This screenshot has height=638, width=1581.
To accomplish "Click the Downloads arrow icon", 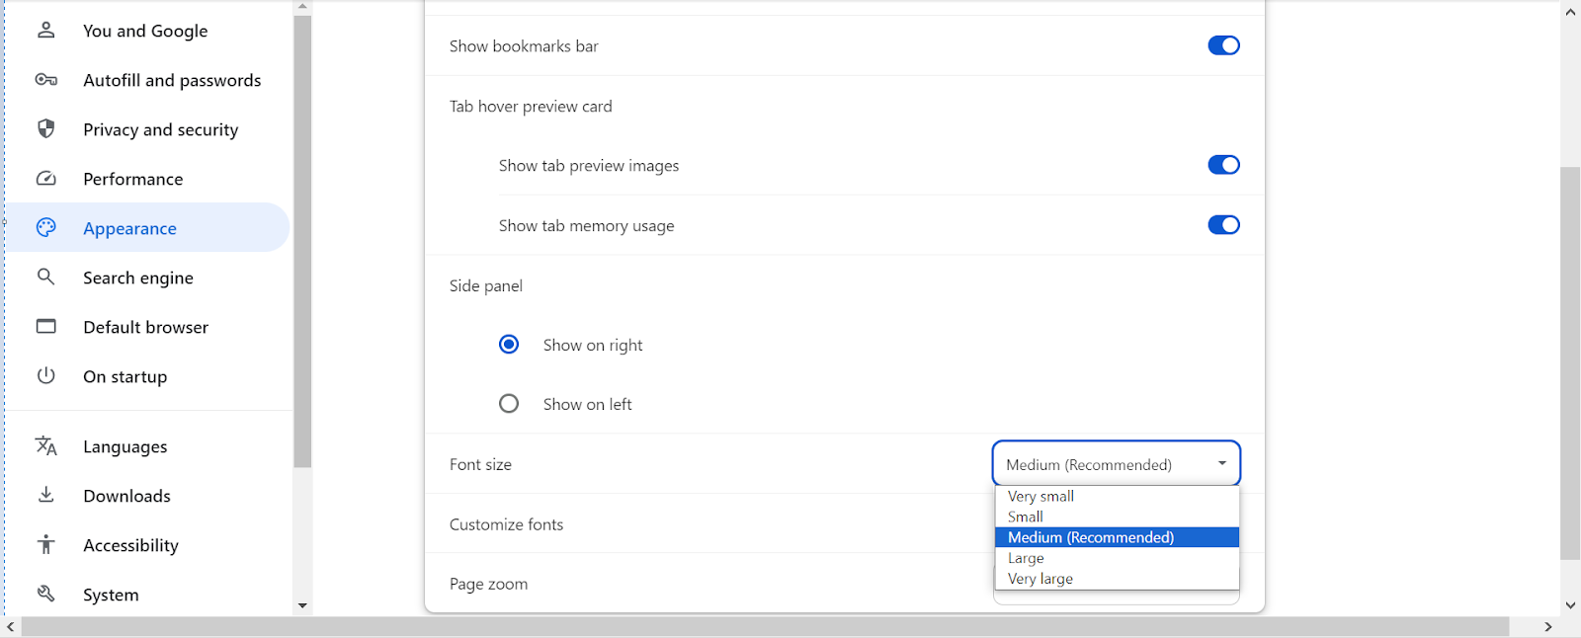I will click(x=45, y=495).
